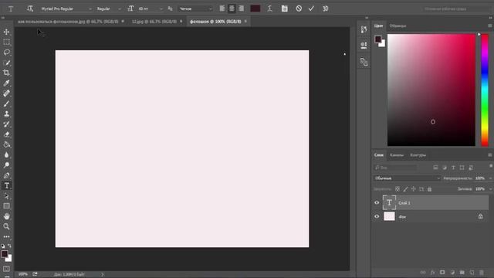Switch to the Layers (Слои) tab
Image resolution: width=494 pixels, height=278 pixels.
click(x=379, y=155)
